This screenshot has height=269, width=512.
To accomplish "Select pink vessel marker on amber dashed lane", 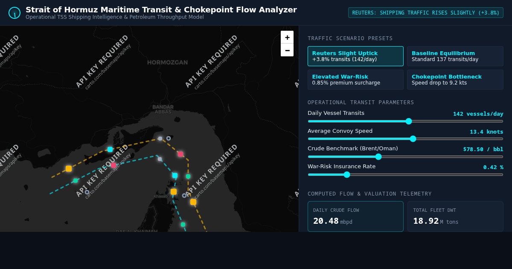I will click(x=180, y=154).
